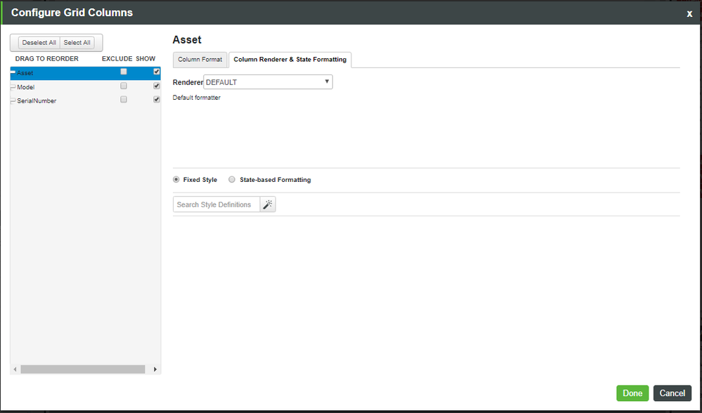
Task: Uncheck the Show checkbox for Model
Action: (x=156, y=86)
